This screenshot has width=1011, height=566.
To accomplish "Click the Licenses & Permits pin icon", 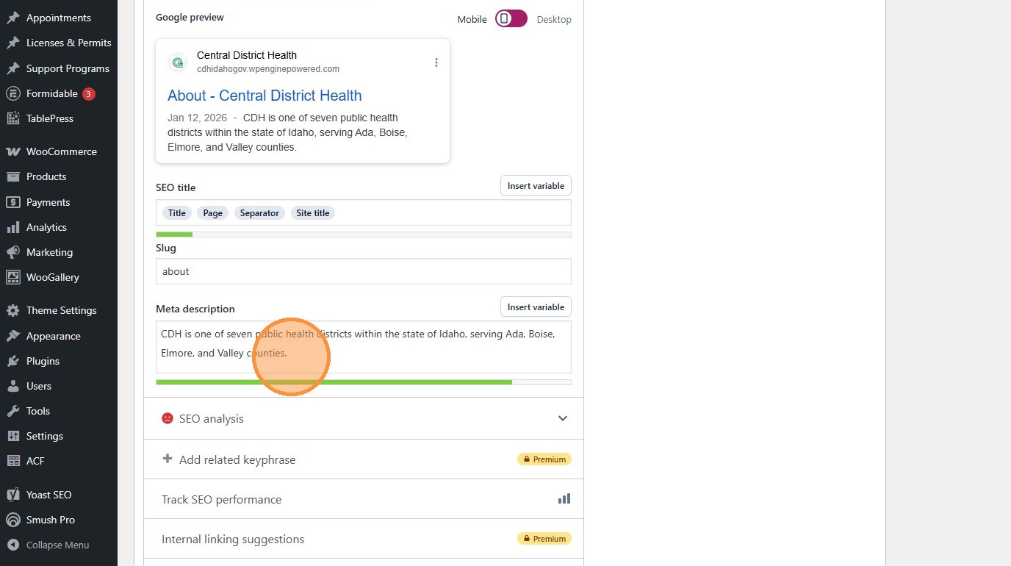I will [x=12, y=43].
